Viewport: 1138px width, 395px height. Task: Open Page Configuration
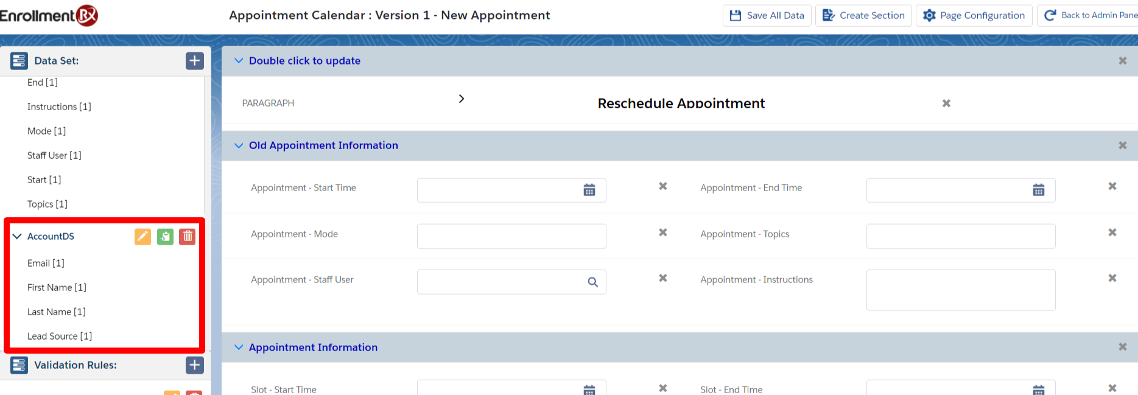click(974, 15)
